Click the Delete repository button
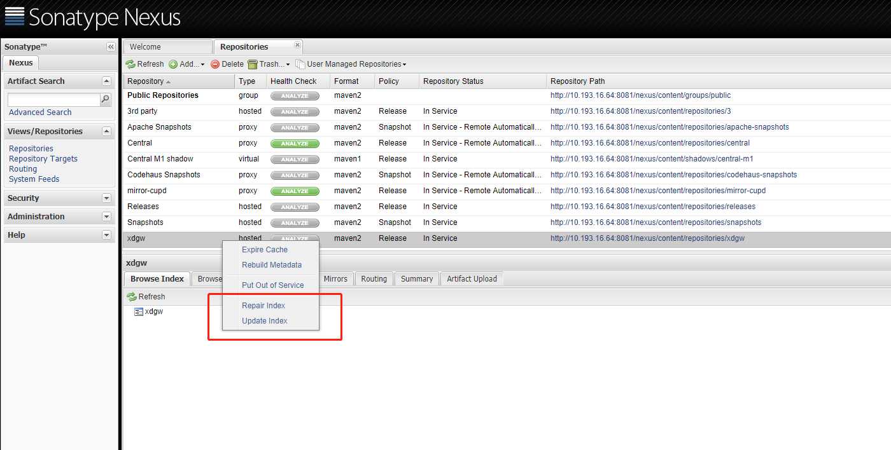This screenshot has width=891, height=450. point(227,64)
